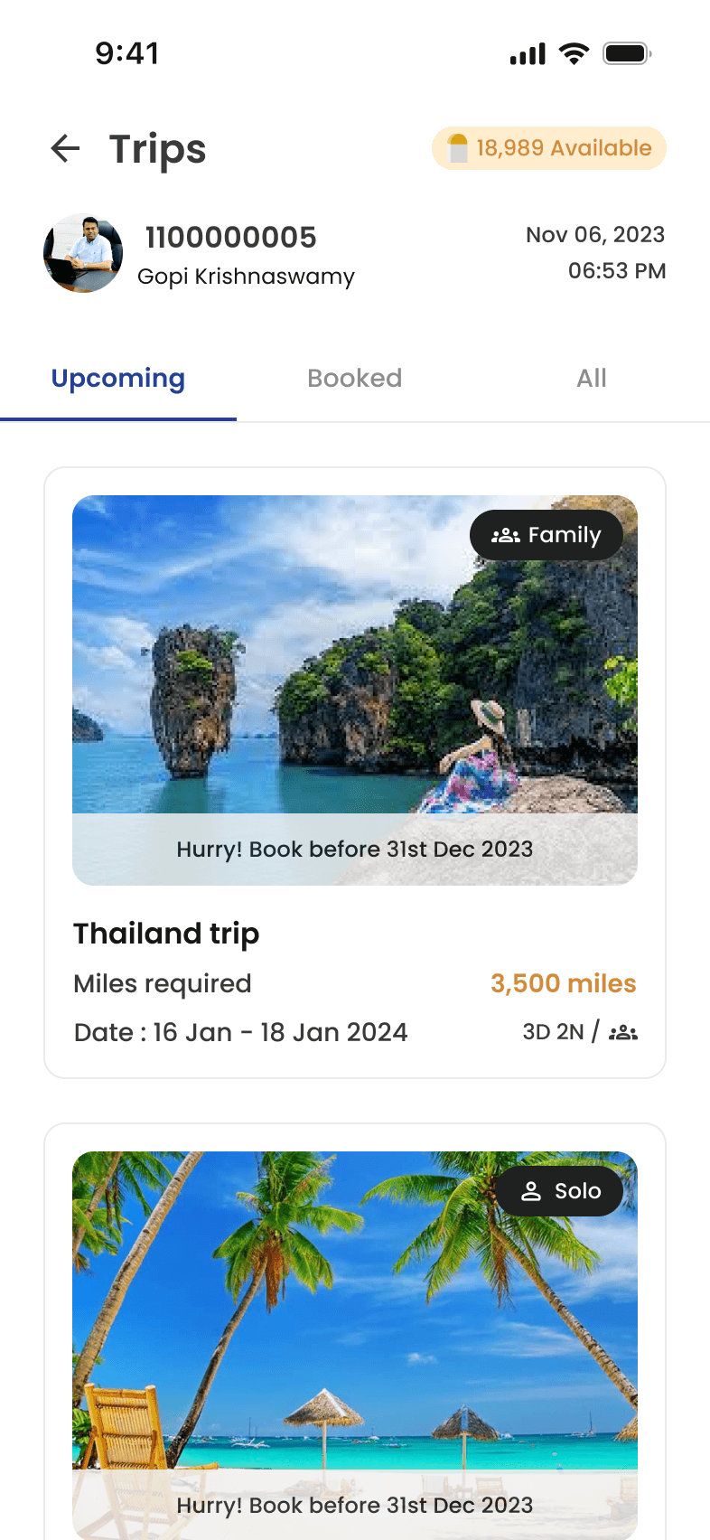This screenshot has width=710, height=1540.
Task: Switch to the Upcoming tab
Action: (118, 379)
